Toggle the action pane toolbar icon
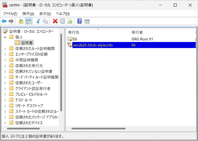Viewport: 198px width, 141px height. click(x=87, y=21)
